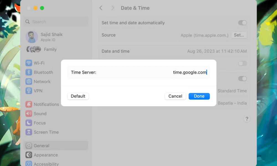
Task: Click Apple (time.apple.com.) source text
Action: [204, 35]
